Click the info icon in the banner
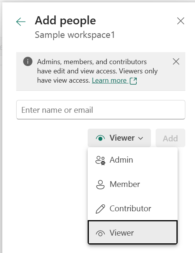Viewport: 195px width, 253px height. 28,61
